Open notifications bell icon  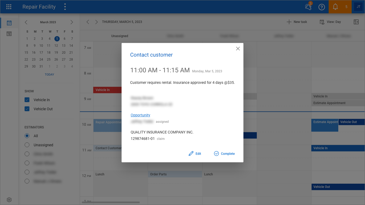click(335, 7)
